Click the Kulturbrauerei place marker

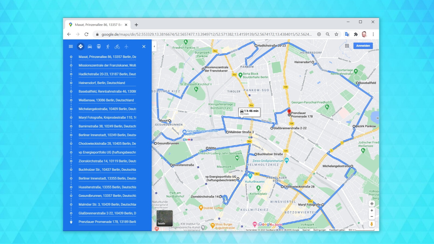(250, 176)
